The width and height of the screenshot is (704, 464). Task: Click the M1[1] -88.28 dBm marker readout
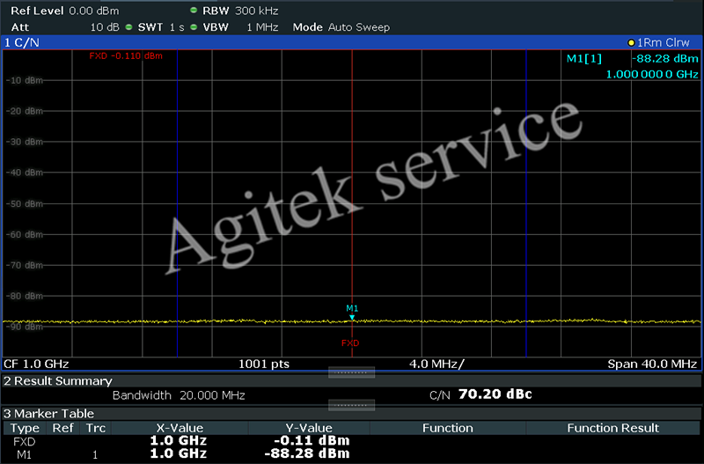[633, 59]
